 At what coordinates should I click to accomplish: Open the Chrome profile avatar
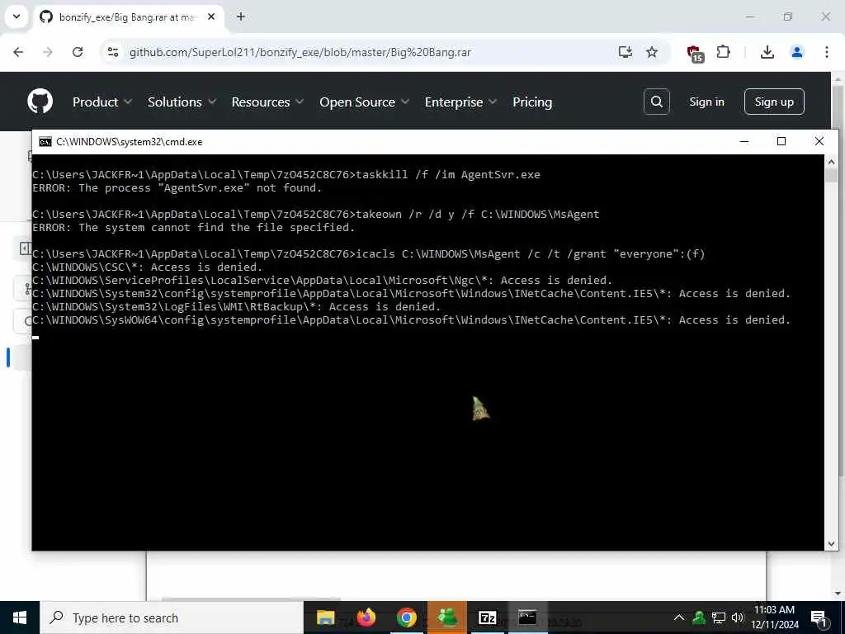click(x=797, y=52)
